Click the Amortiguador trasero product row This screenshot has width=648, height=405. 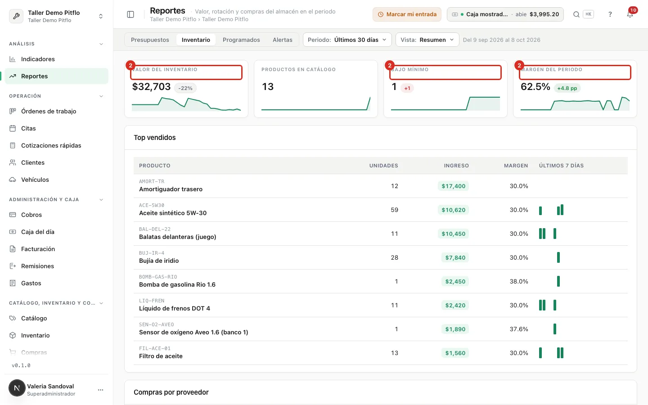(x=381, y=186)
